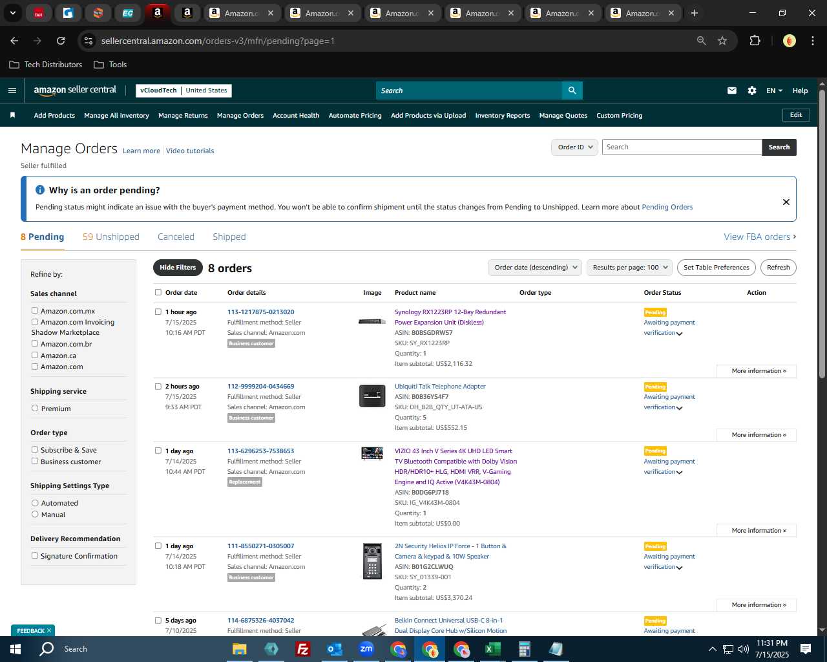The image size is (827, 662).
Task: Open the EN language dropdown
Action: tap(774, 91)
